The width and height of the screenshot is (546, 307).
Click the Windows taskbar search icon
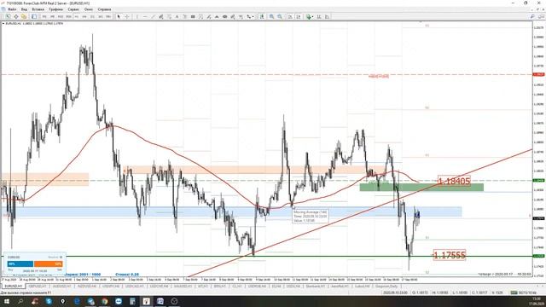(20, 301)
